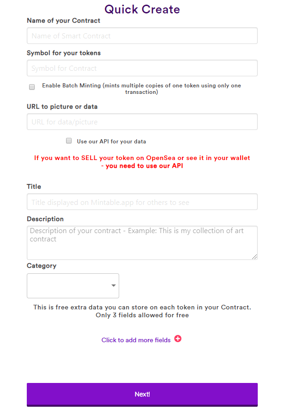Focus the Name of Smart Contract field

coord(142,36)
